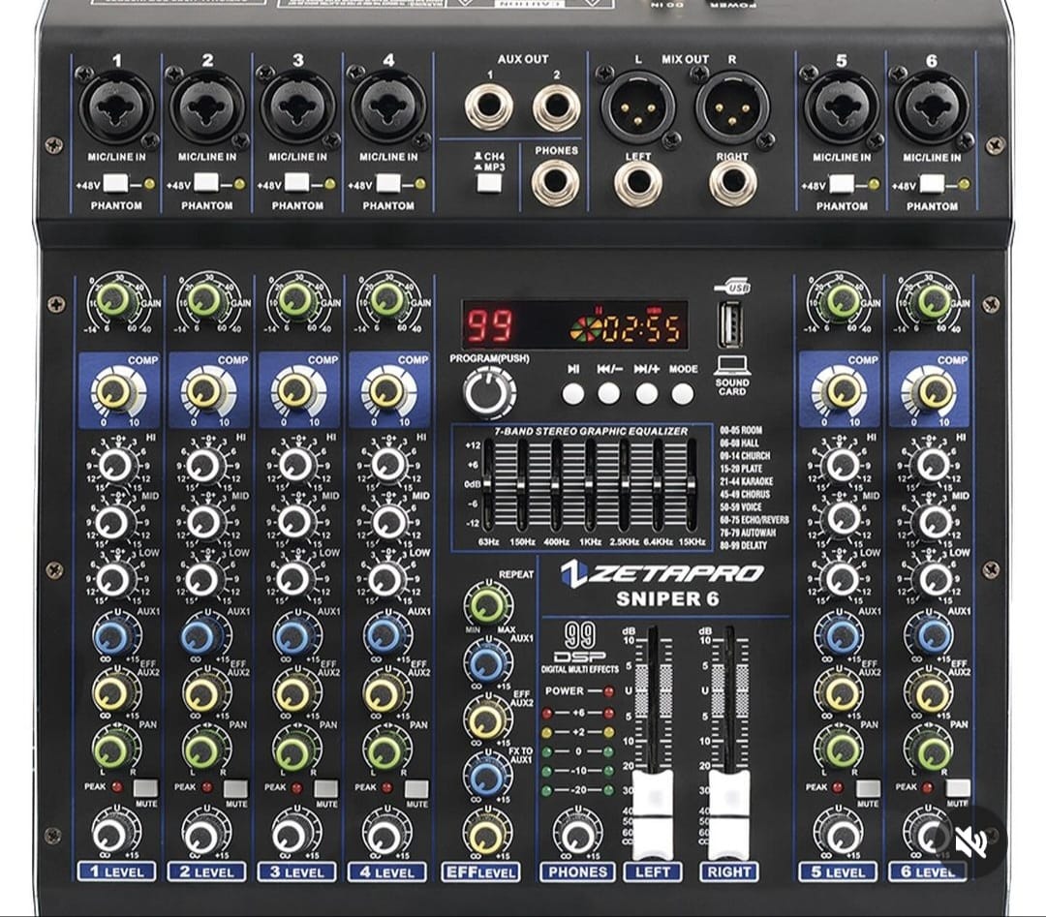Toggle channel 3 +48V phantom power switch
Image resolution: width=1046 pixels, height=917 pixels.
point(296,183)
